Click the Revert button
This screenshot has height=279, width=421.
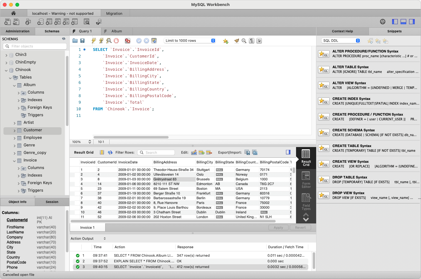click(300, 227)
